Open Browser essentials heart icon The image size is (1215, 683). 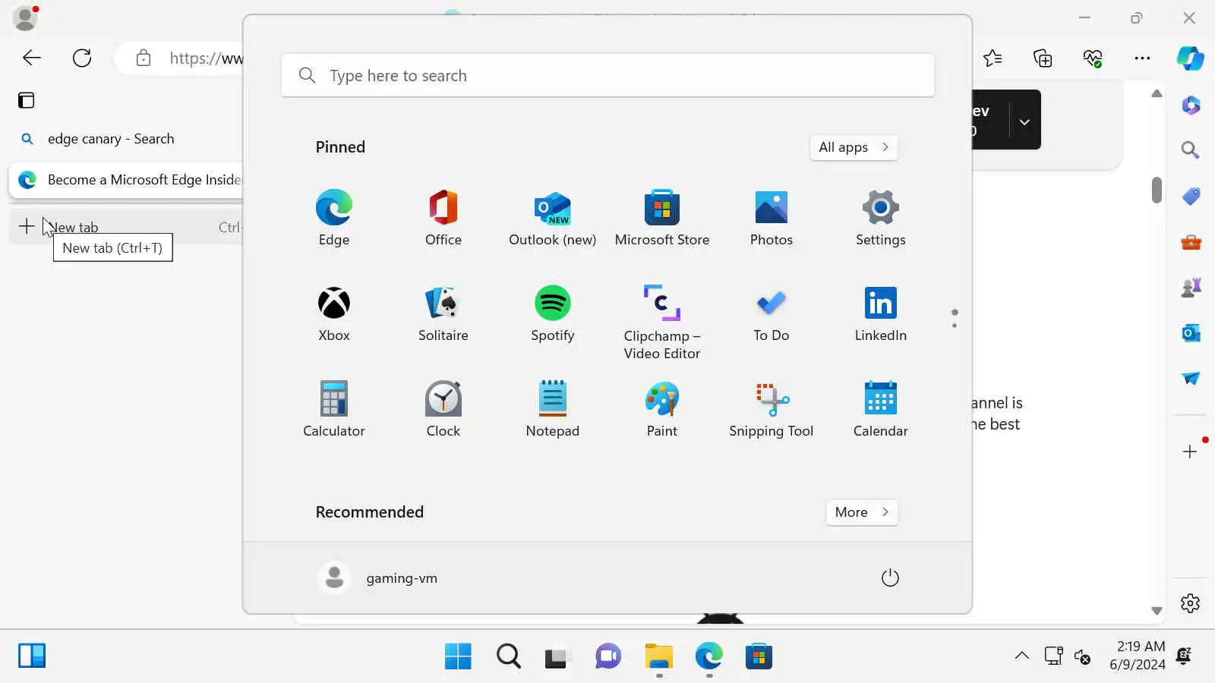1093,58
